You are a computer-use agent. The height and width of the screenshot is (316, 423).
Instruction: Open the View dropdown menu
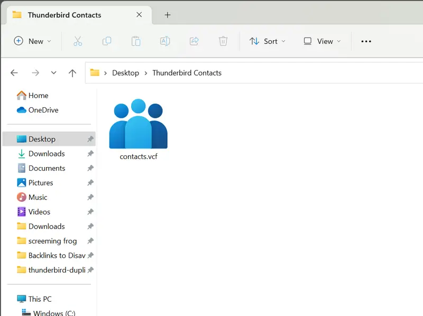click(x=323, y=41)
